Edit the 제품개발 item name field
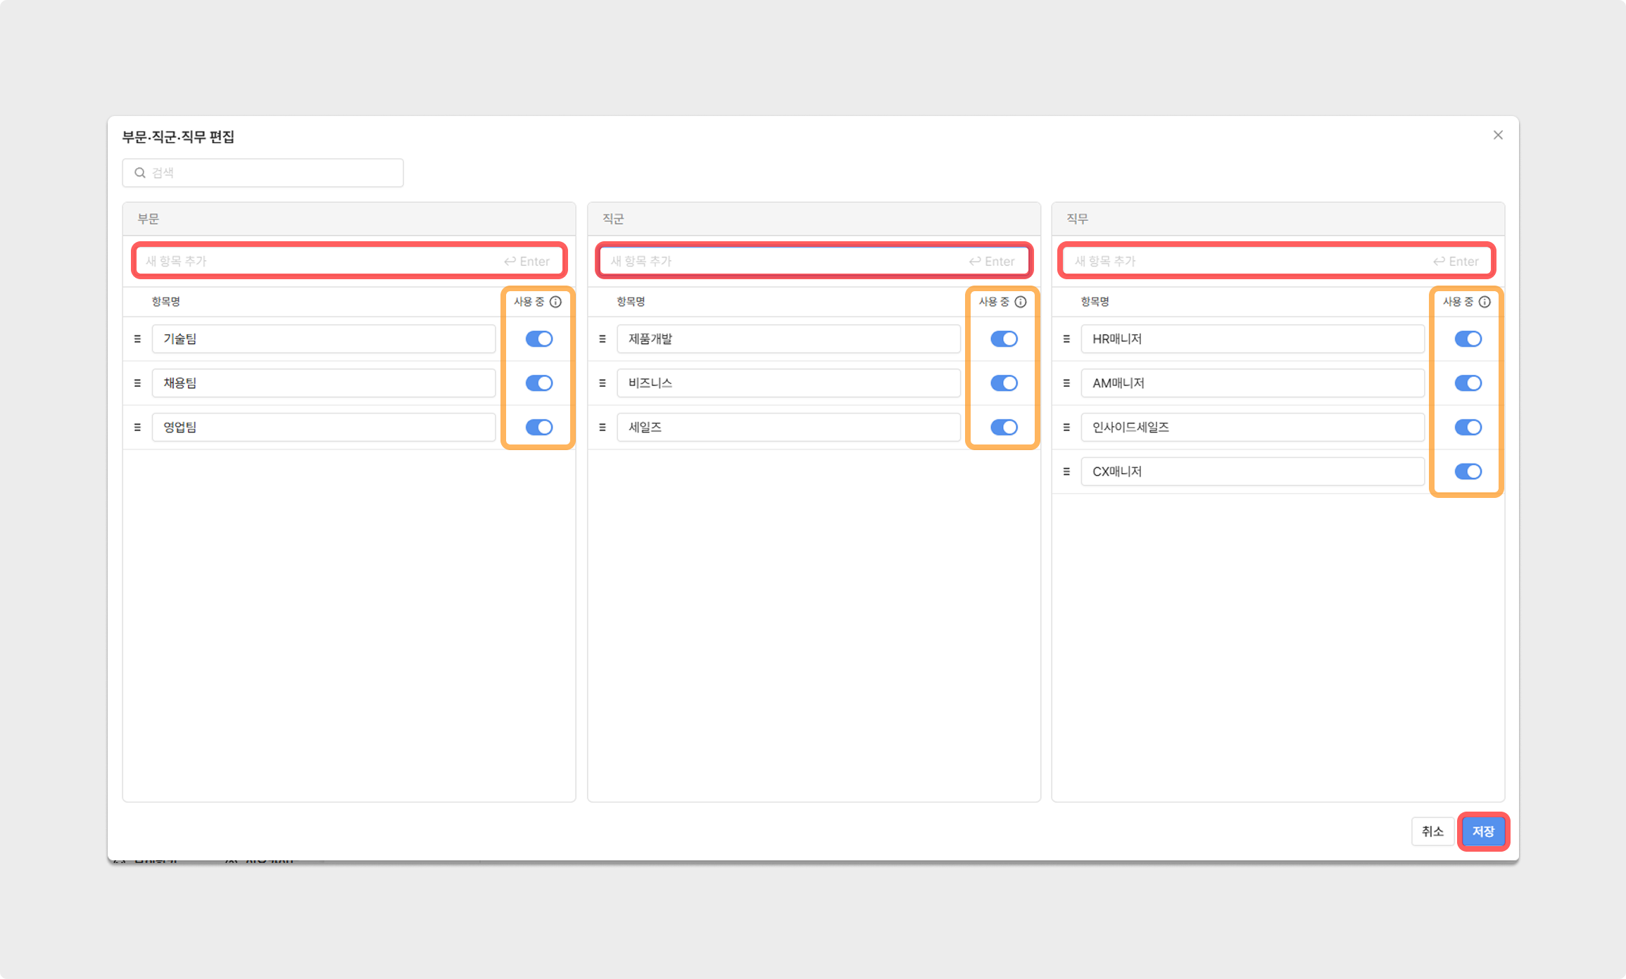Viewport: 1626px width, 979px height. tap(788, 339)
